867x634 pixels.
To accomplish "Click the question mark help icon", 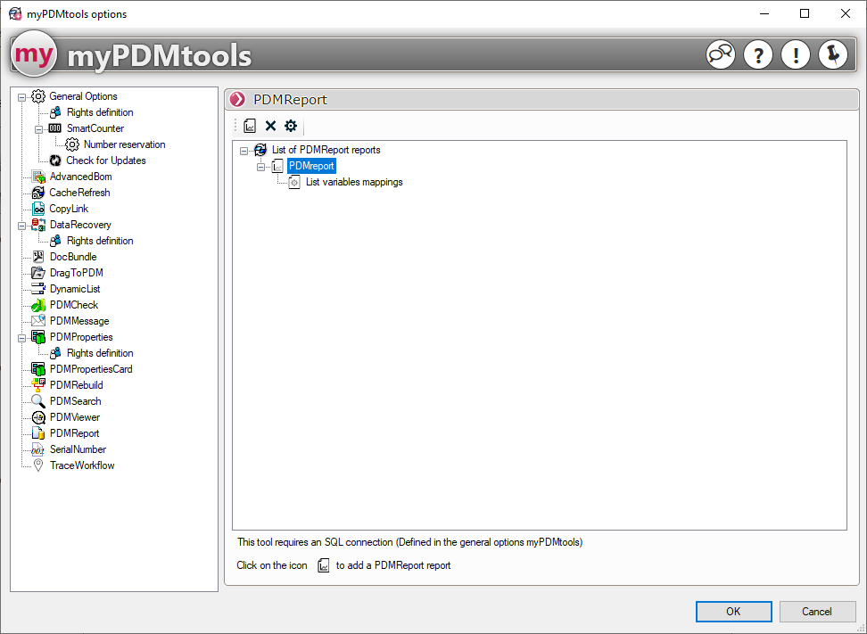I will click(758, 55).
